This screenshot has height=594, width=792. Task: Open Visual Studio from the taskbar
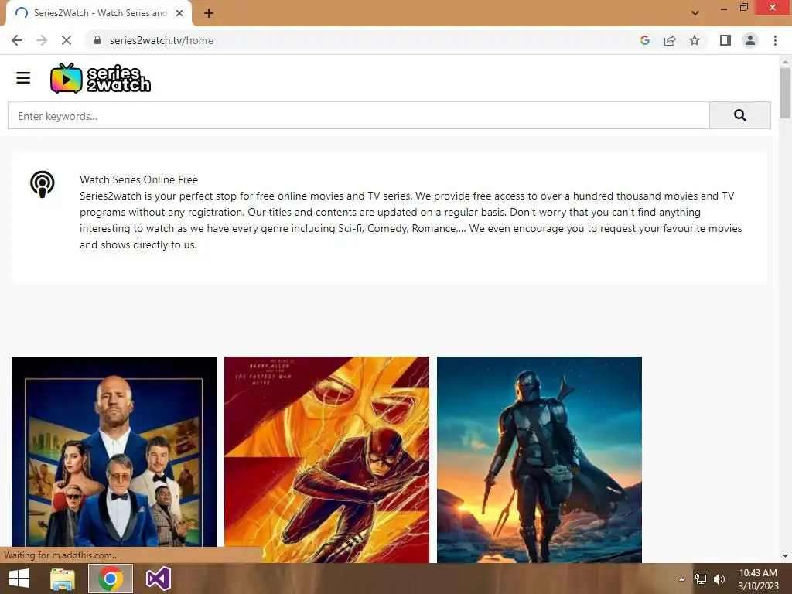pos(158,579)
